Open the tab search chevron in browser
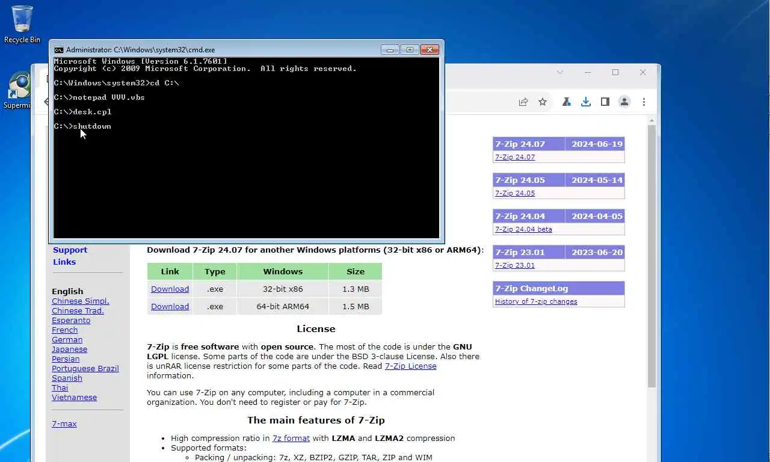The width and height of the screenshot is (770, 462). [x=560, y=72]
